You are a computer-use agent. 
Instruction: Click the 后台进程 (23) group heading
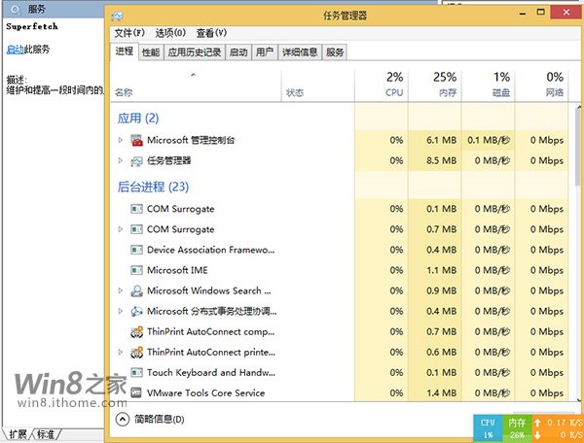[153, 187]
